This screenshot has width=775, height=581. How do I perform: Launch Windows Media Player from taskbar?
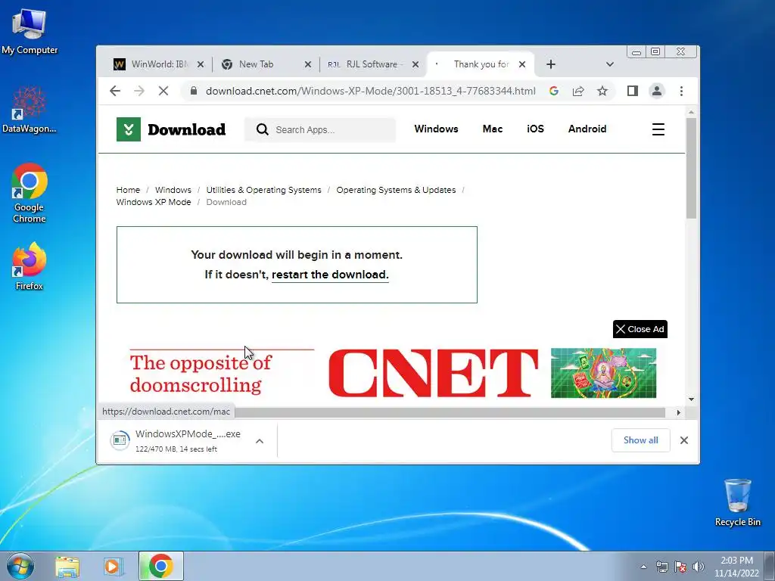pyautogui.click(x=114, y=566)
